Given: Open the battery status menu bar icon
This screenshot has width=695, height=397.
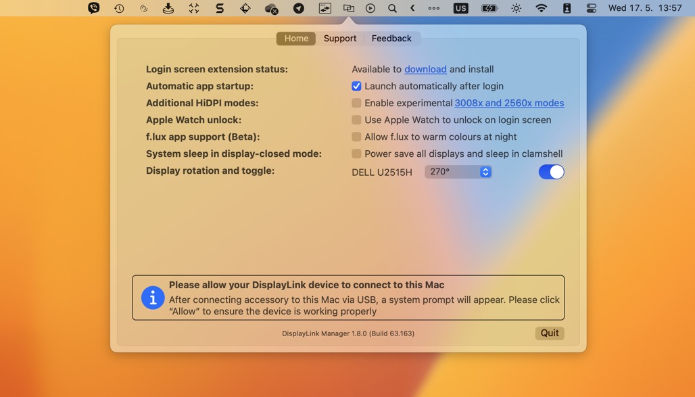Looking at the screenshot, I should point(488,8).
